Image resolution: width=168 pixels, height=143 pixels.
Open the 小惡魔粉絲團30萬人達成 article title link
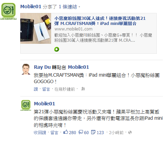click(100, 21)
